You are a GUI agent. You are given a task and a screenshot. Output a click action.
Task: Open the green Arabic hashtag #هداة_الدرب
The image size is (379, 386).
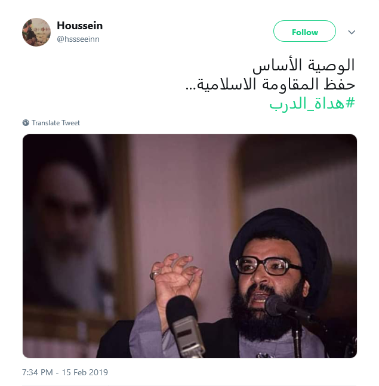[312, 104]
